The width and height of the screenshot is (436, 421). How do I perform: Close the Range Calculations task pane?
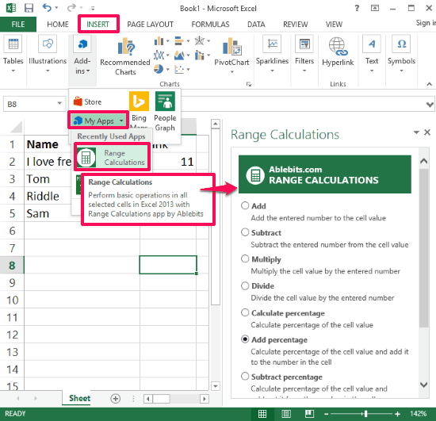coord(427,132)
